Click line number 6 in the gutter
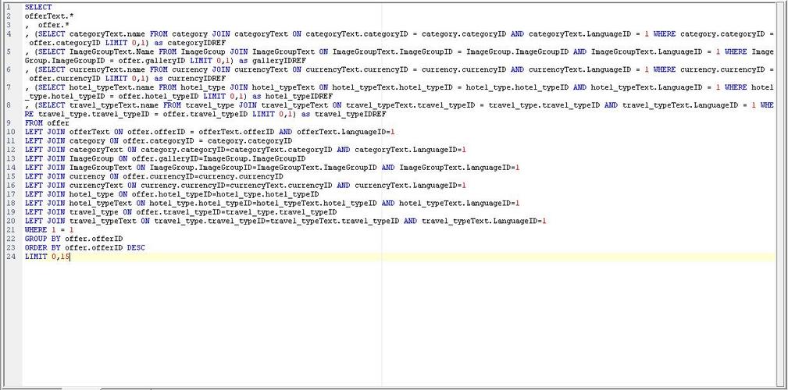Viewport: 788px width, 390px height. [x=8, y=69]
